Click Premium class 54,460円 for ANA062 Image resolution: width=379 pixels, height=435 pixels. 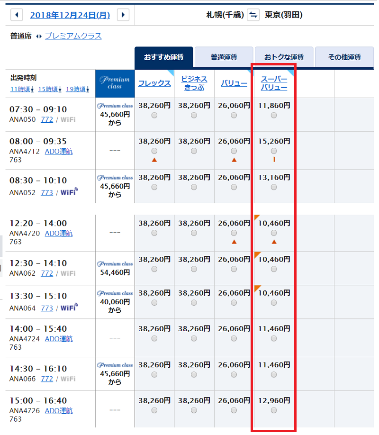tap(115, 268)
